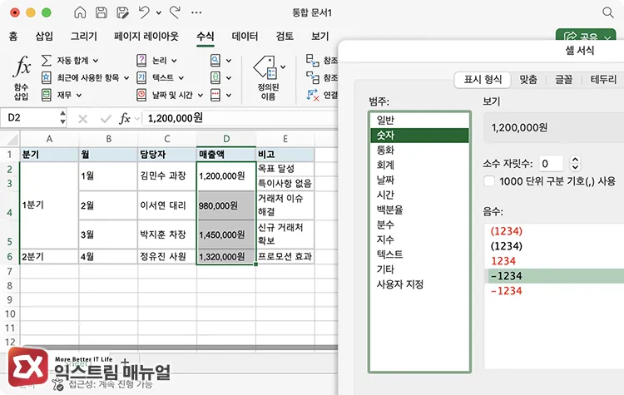
Task: Open the 검토 ribbon tab
Action: click(285, 37)
